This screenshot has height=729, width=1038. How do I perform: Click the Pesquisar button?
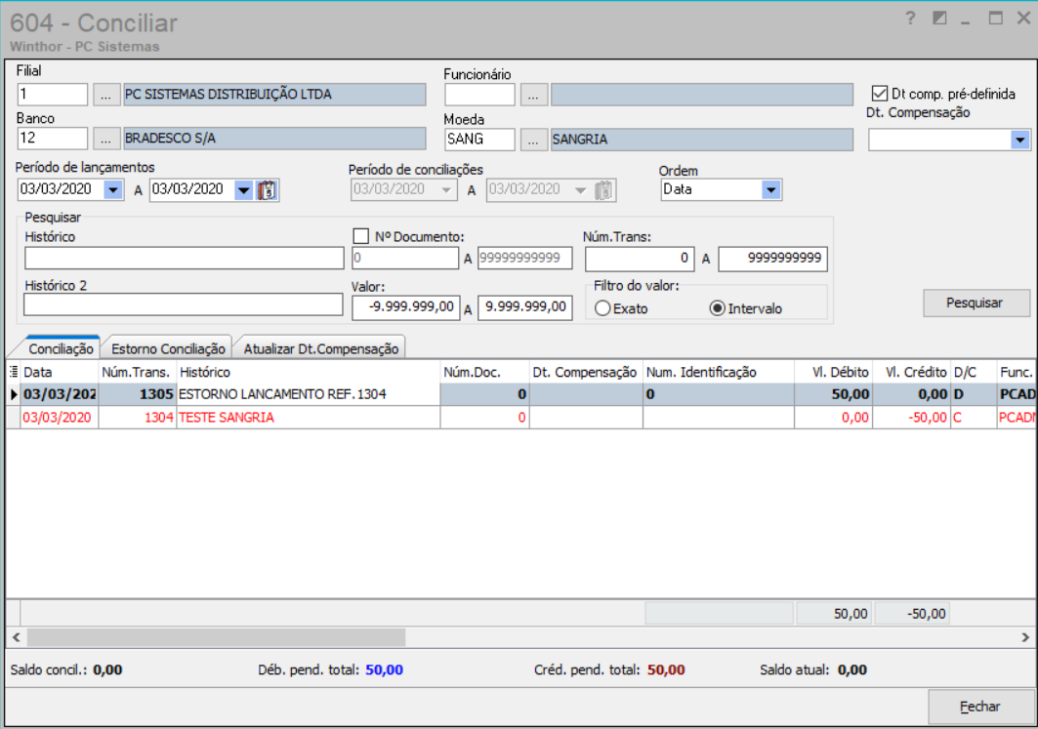coord(976,303)
